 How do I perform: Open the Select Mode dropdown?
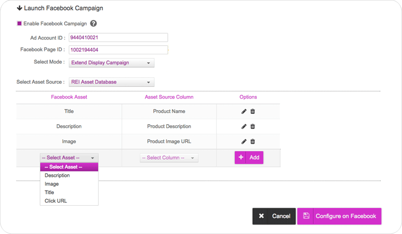click(111, 63)
